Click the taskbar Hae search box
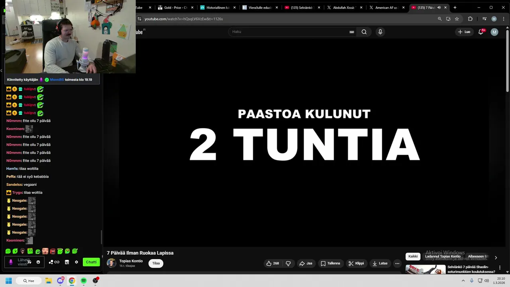Image resolution: width=510 pixels, height=287 pixels. point(29,281)
